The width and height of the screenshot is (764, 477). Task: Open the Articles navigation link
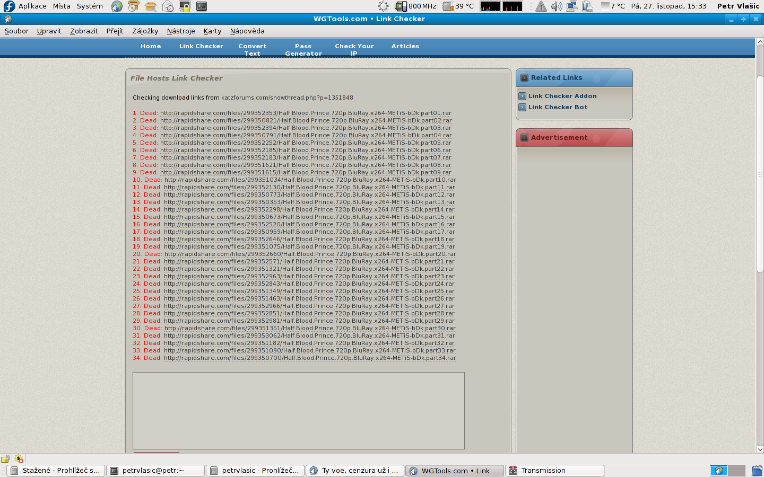coord(405,47)
